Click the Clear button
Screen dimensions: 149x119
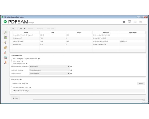coord(20,29)
